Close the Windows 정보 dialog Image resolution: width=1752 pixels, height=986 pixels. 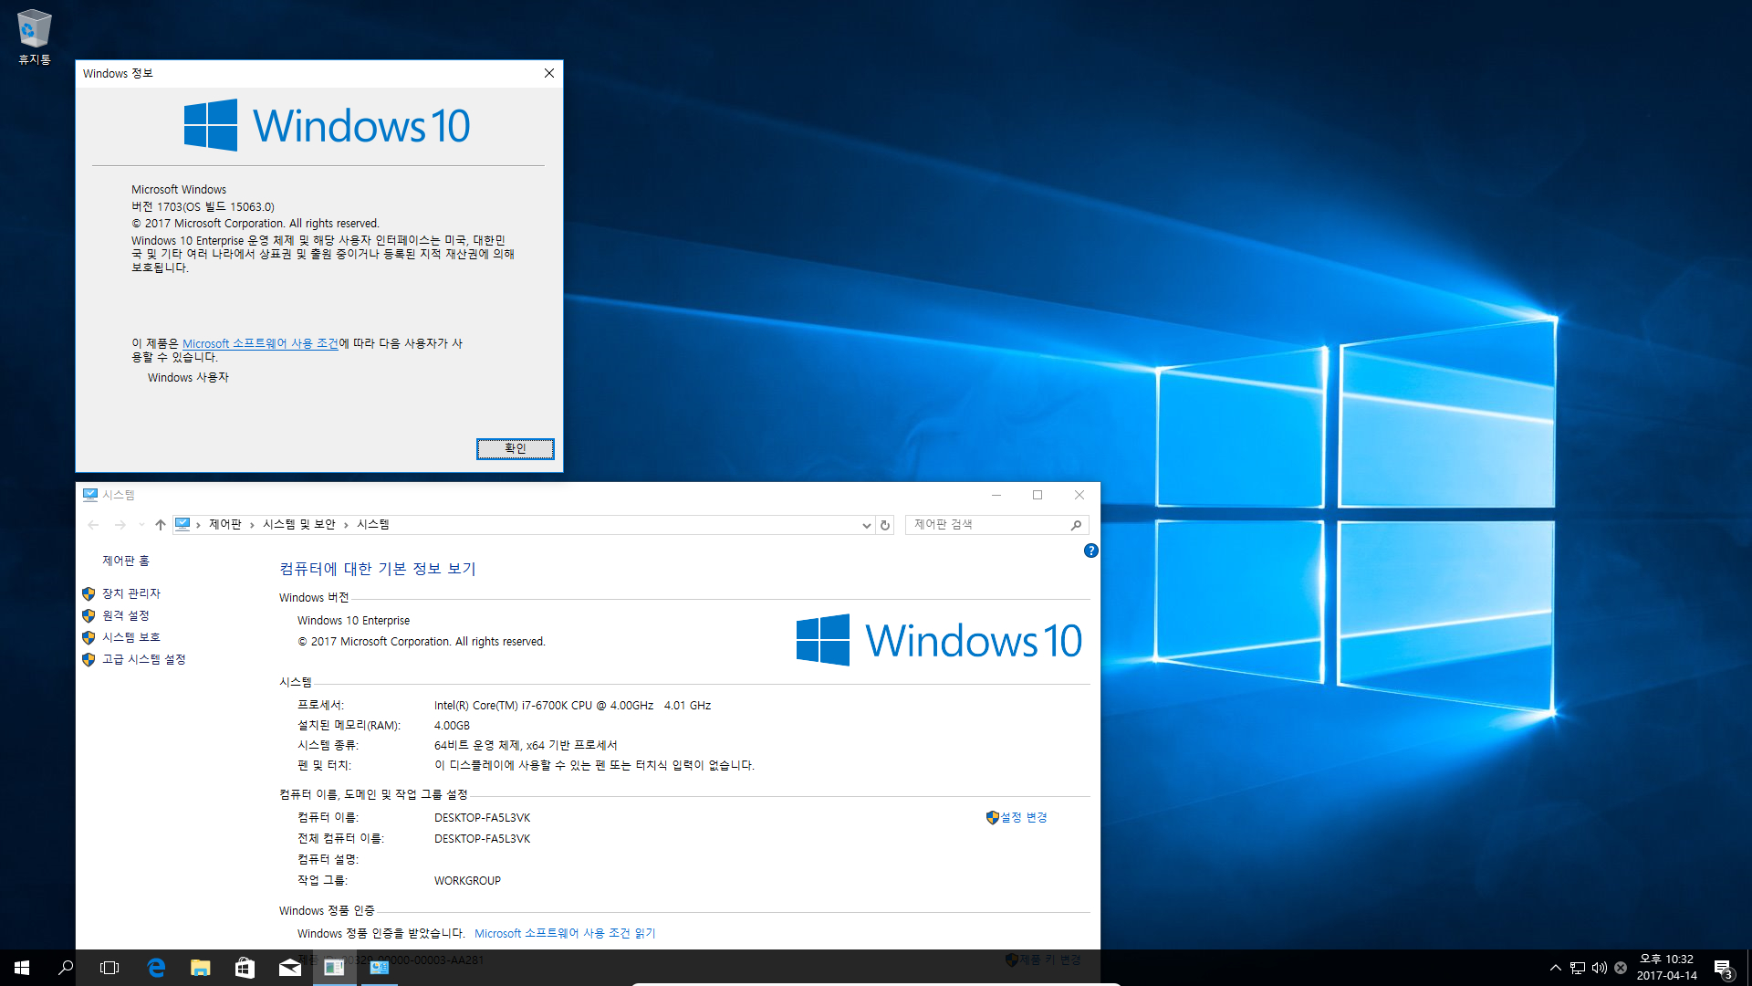(x=549, y=73)
